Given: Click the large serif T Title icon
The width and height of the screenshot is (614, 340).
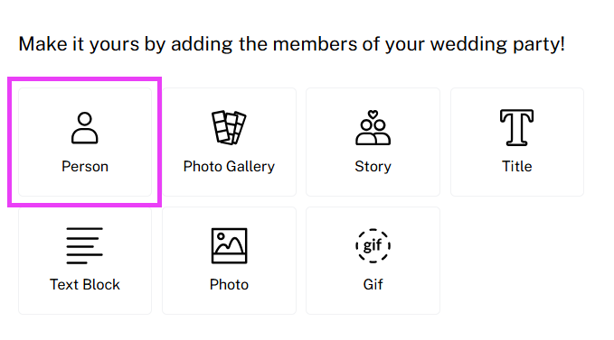Looking at the screenshot, I should point(517,127).
